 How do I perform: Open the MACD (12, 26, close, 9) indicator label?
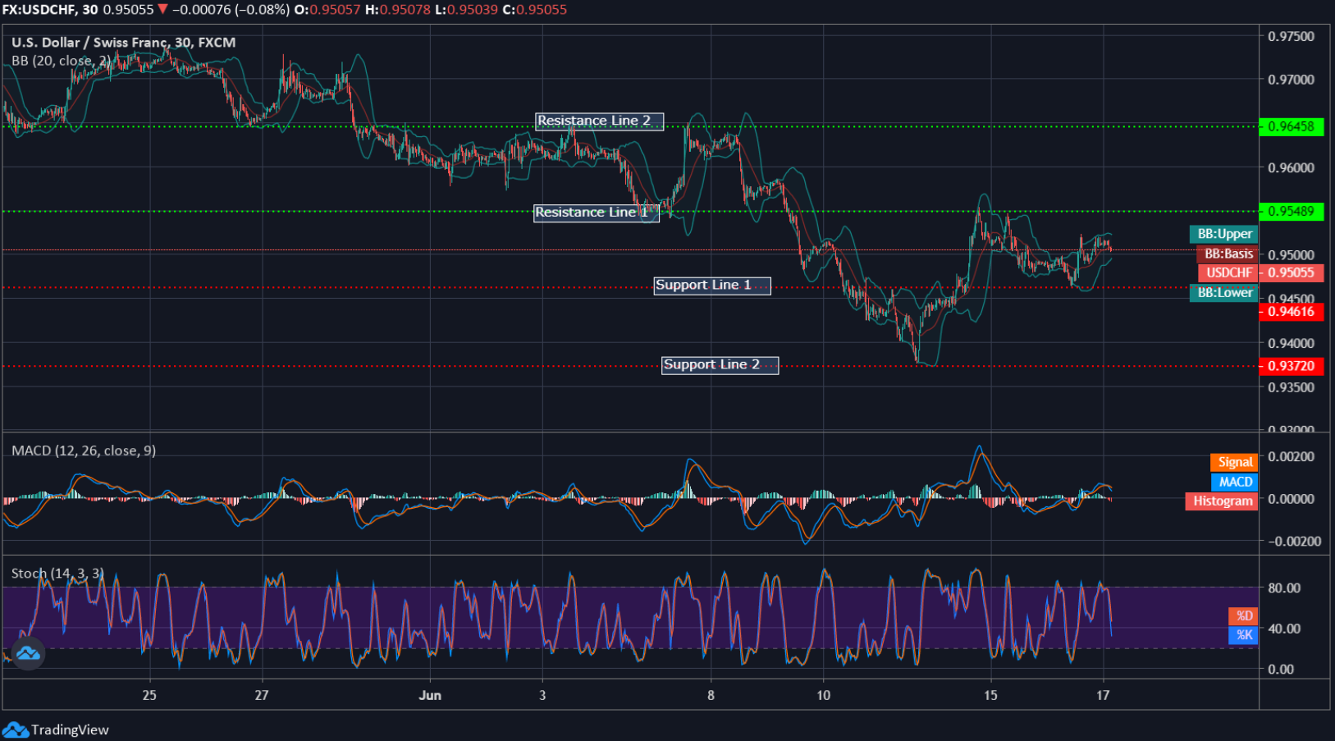point(83,451)
